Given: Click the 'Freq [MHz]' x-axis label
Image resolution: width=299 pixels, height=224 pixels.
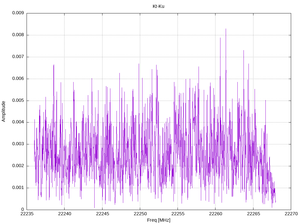Looking at the screenshot, I should click(x=159, y=220).
